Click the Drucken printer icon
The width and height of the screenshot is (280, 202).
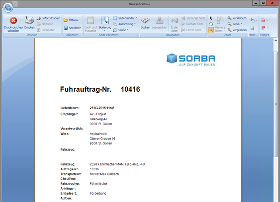click(29, 23)
